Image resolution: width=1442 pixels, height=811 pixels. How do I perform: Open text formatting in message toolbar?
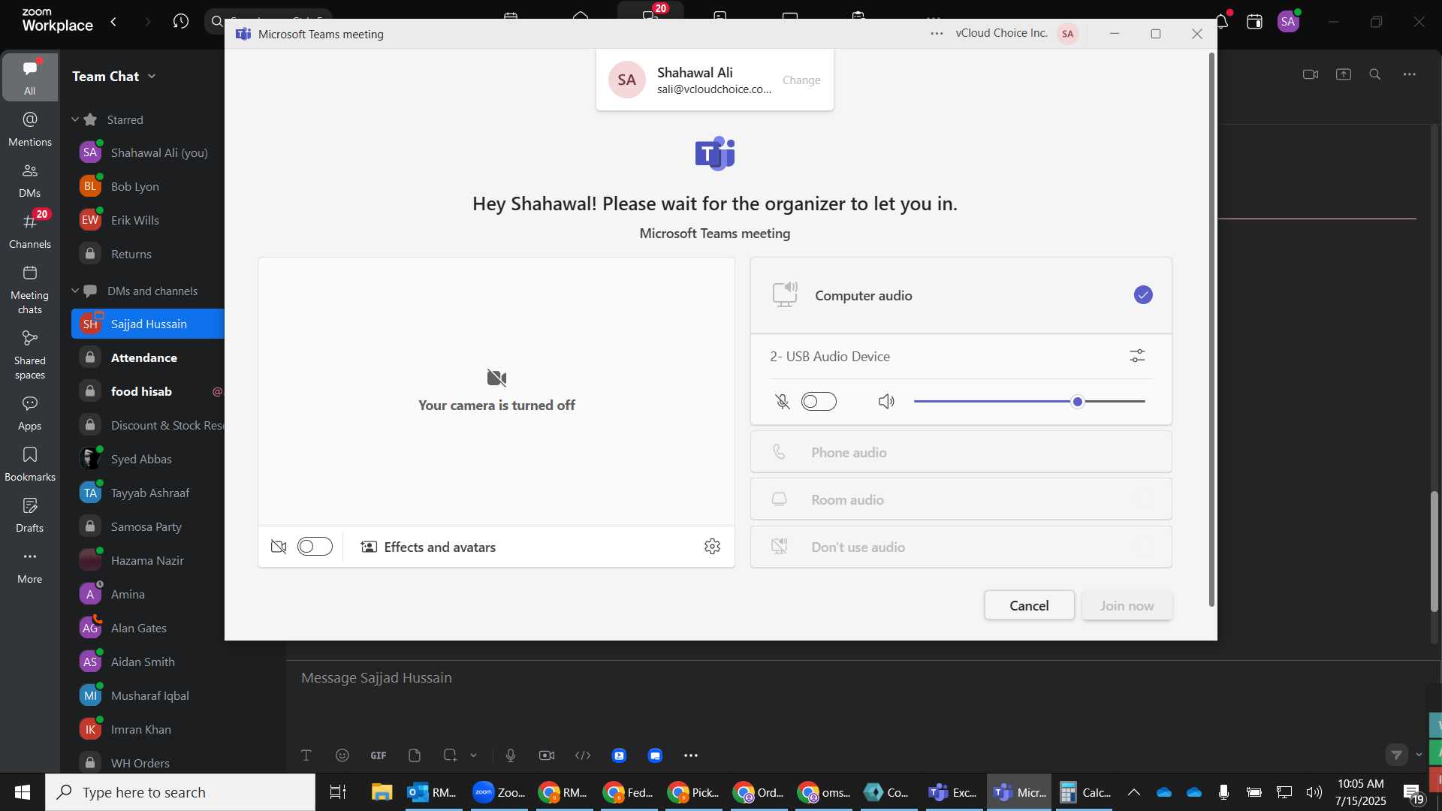[306, 755]
